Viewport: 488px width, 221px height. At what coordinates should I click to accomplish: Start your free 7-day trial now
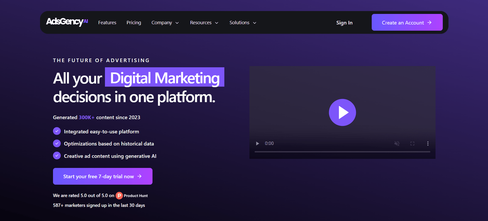point(98,176)
